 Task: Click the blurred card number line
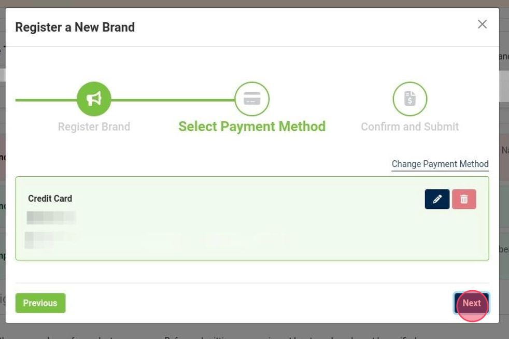[51, 217]
